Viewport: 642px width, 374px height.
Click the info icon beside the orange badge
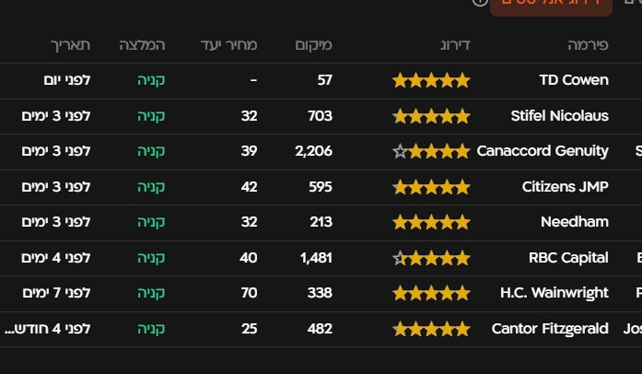pos(479,3)
